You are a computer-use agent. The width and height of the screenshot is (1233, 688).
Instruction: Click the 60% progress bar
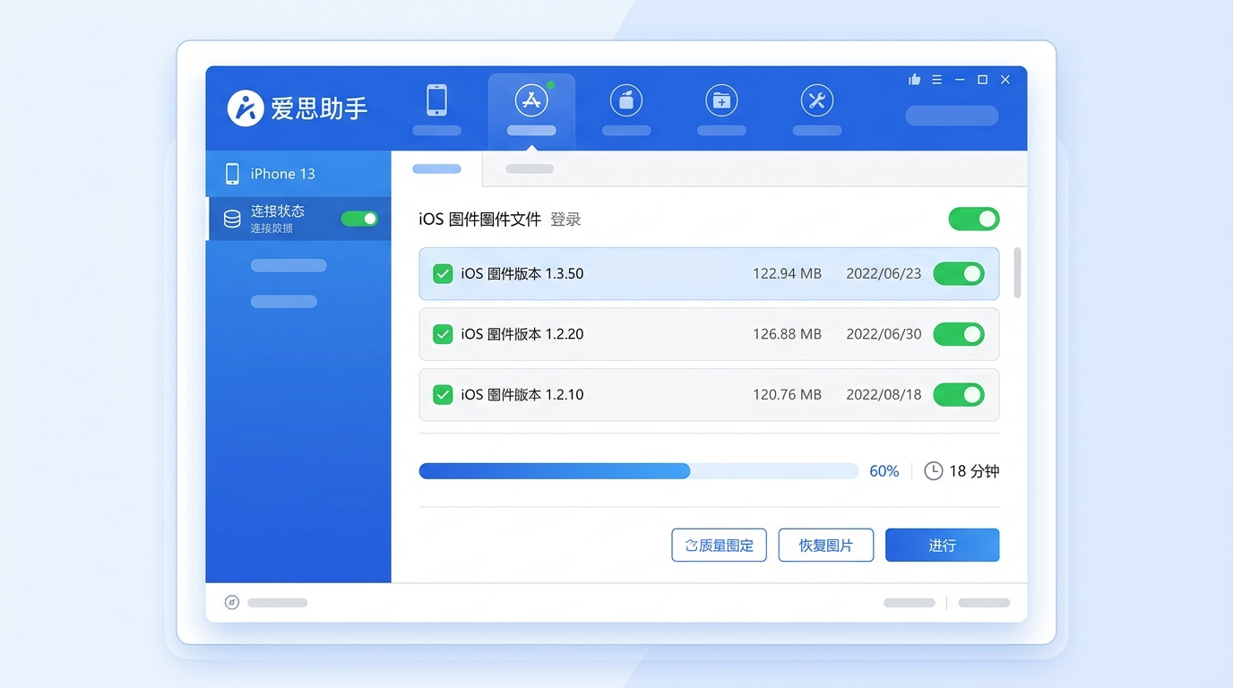tap(639, 471)
